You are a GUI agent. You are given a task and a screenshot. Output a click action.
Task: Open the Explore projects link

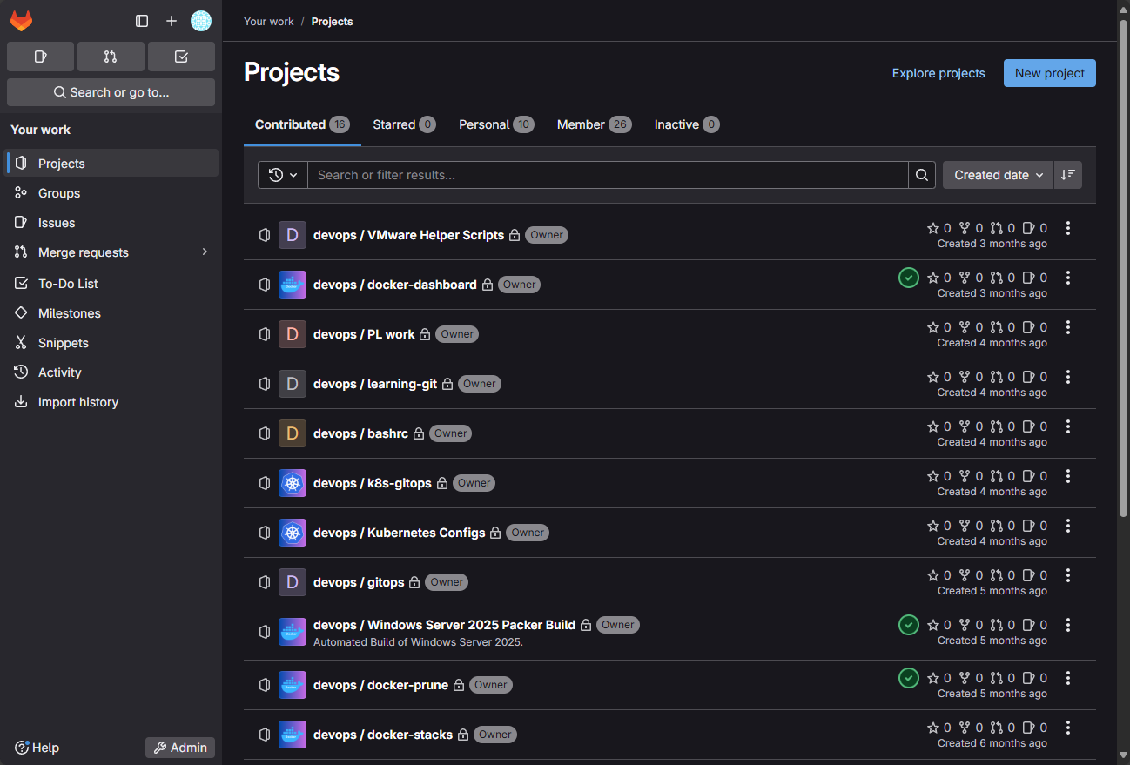[938, 73]
